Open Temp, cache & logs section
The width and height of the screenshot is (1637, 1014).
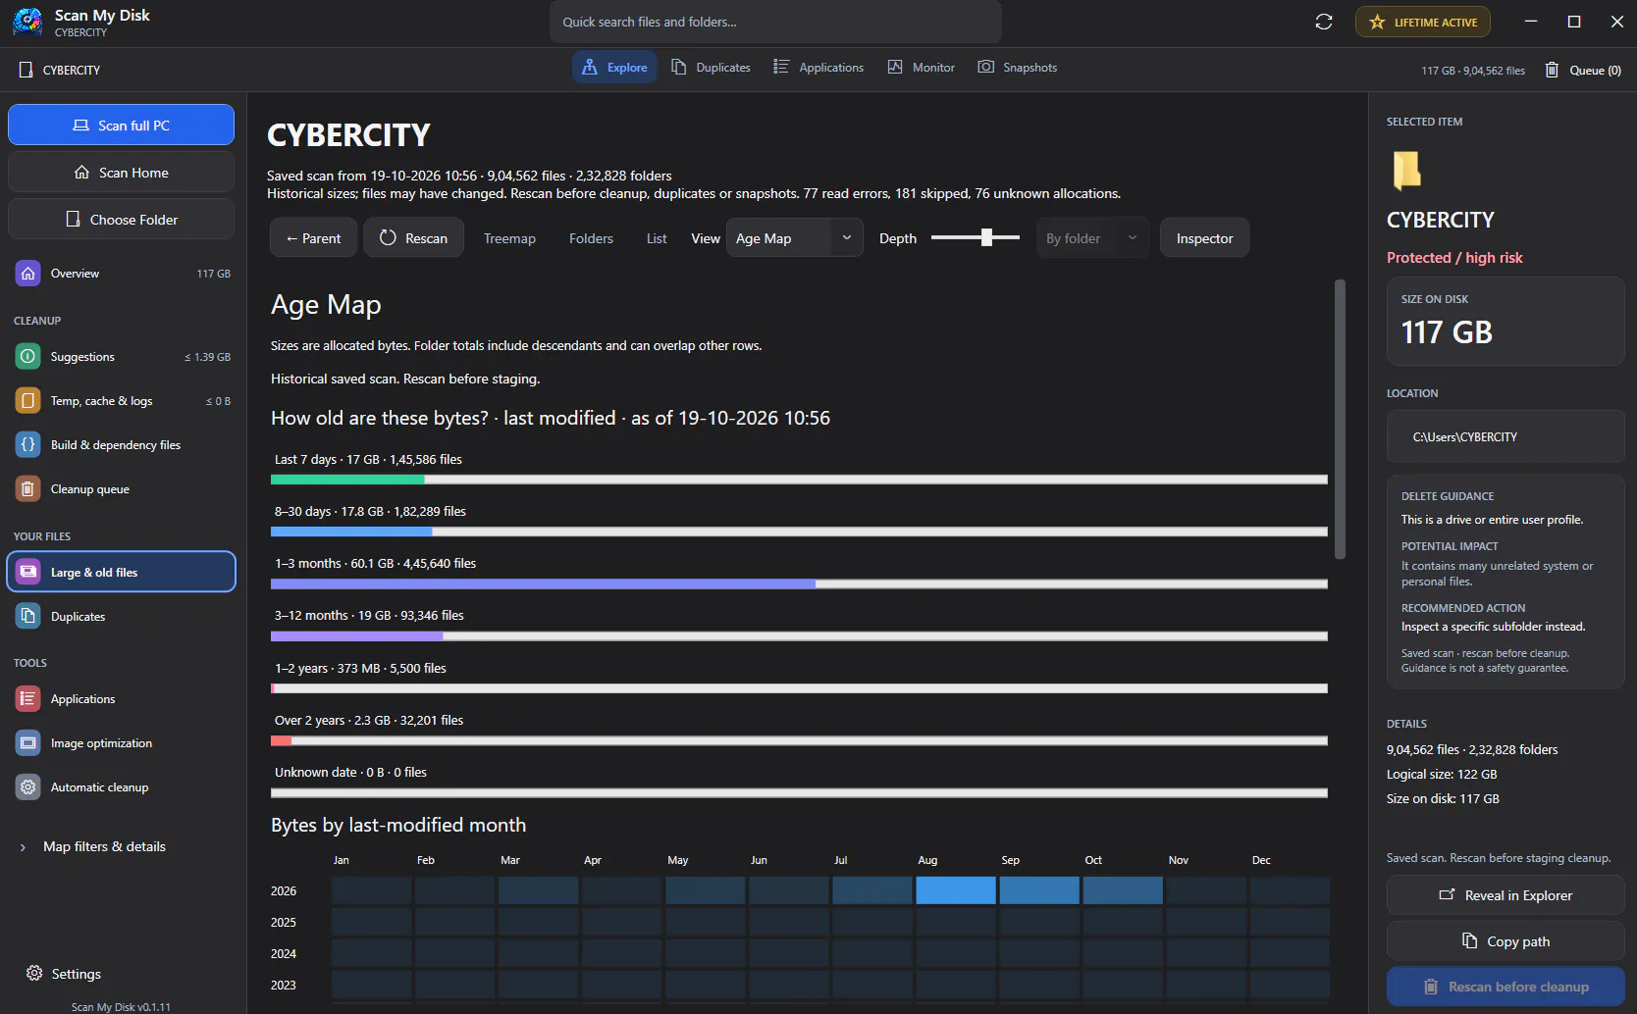click(x=122, y=401)
